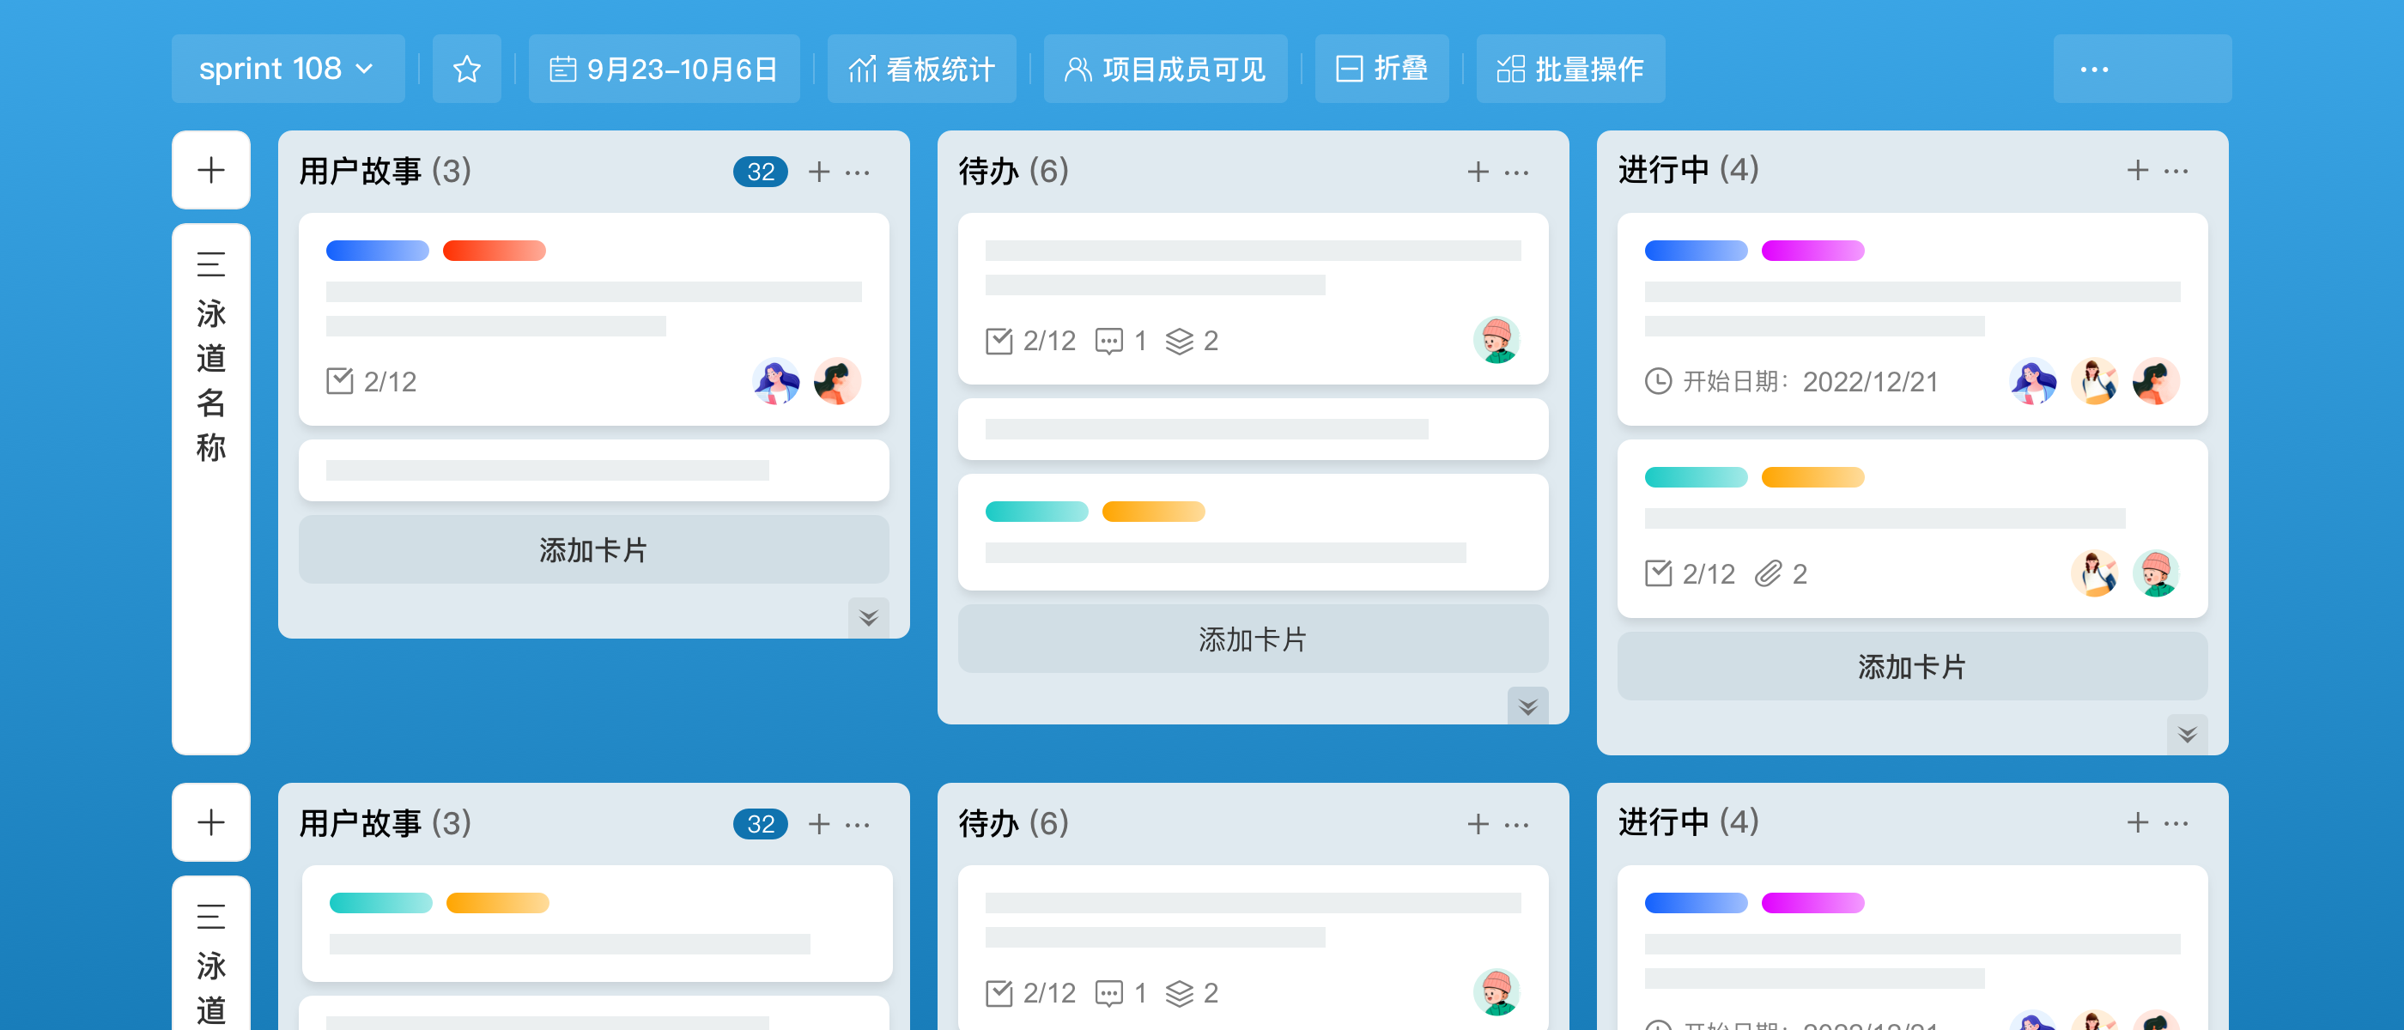Screen dimensions: 2404x1030
Task: Click the 32 badge in second 用户故事 column
Action: (760, 824)
